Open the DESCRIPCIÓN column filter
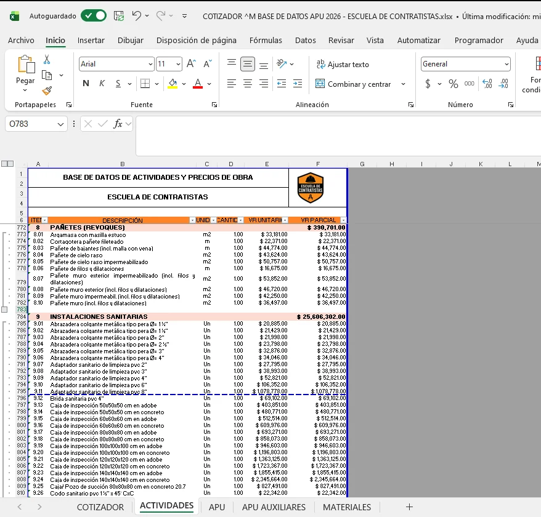This screenshot has width=541, height=517. point(192,220)
